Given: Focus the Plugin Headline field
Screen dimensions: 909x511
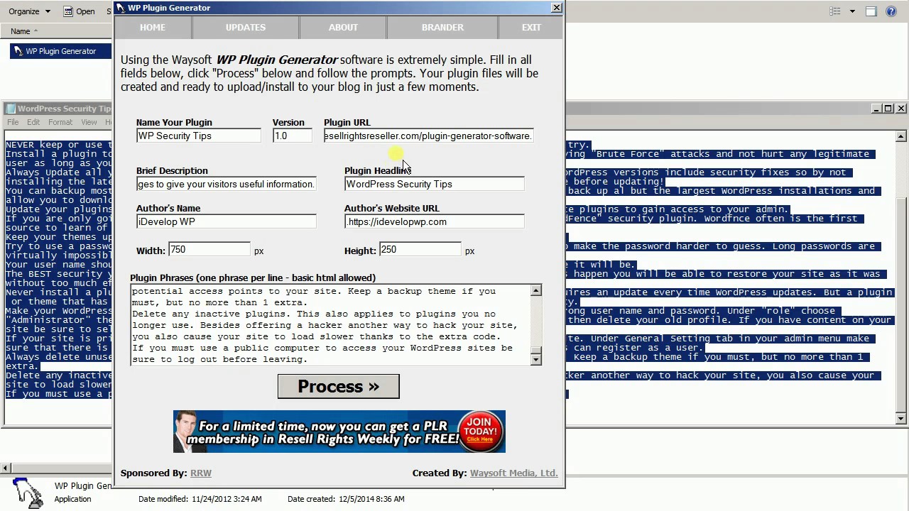Looking at the screenshot, I should point(434,184).
